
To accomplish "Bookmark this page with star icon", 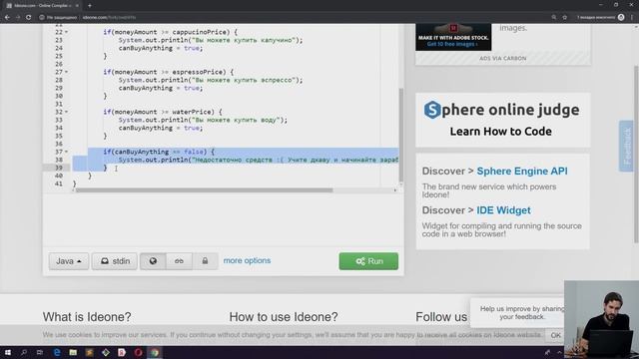I will [x=565, y=18].
